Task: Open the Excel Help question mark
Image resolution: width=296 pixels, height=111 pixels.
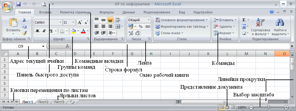Action: tap(272, 12)
